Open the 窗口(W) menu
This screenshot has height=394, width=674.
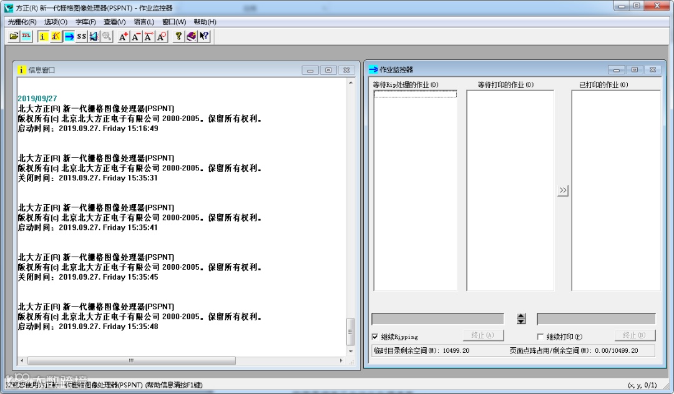click(174, 21)
